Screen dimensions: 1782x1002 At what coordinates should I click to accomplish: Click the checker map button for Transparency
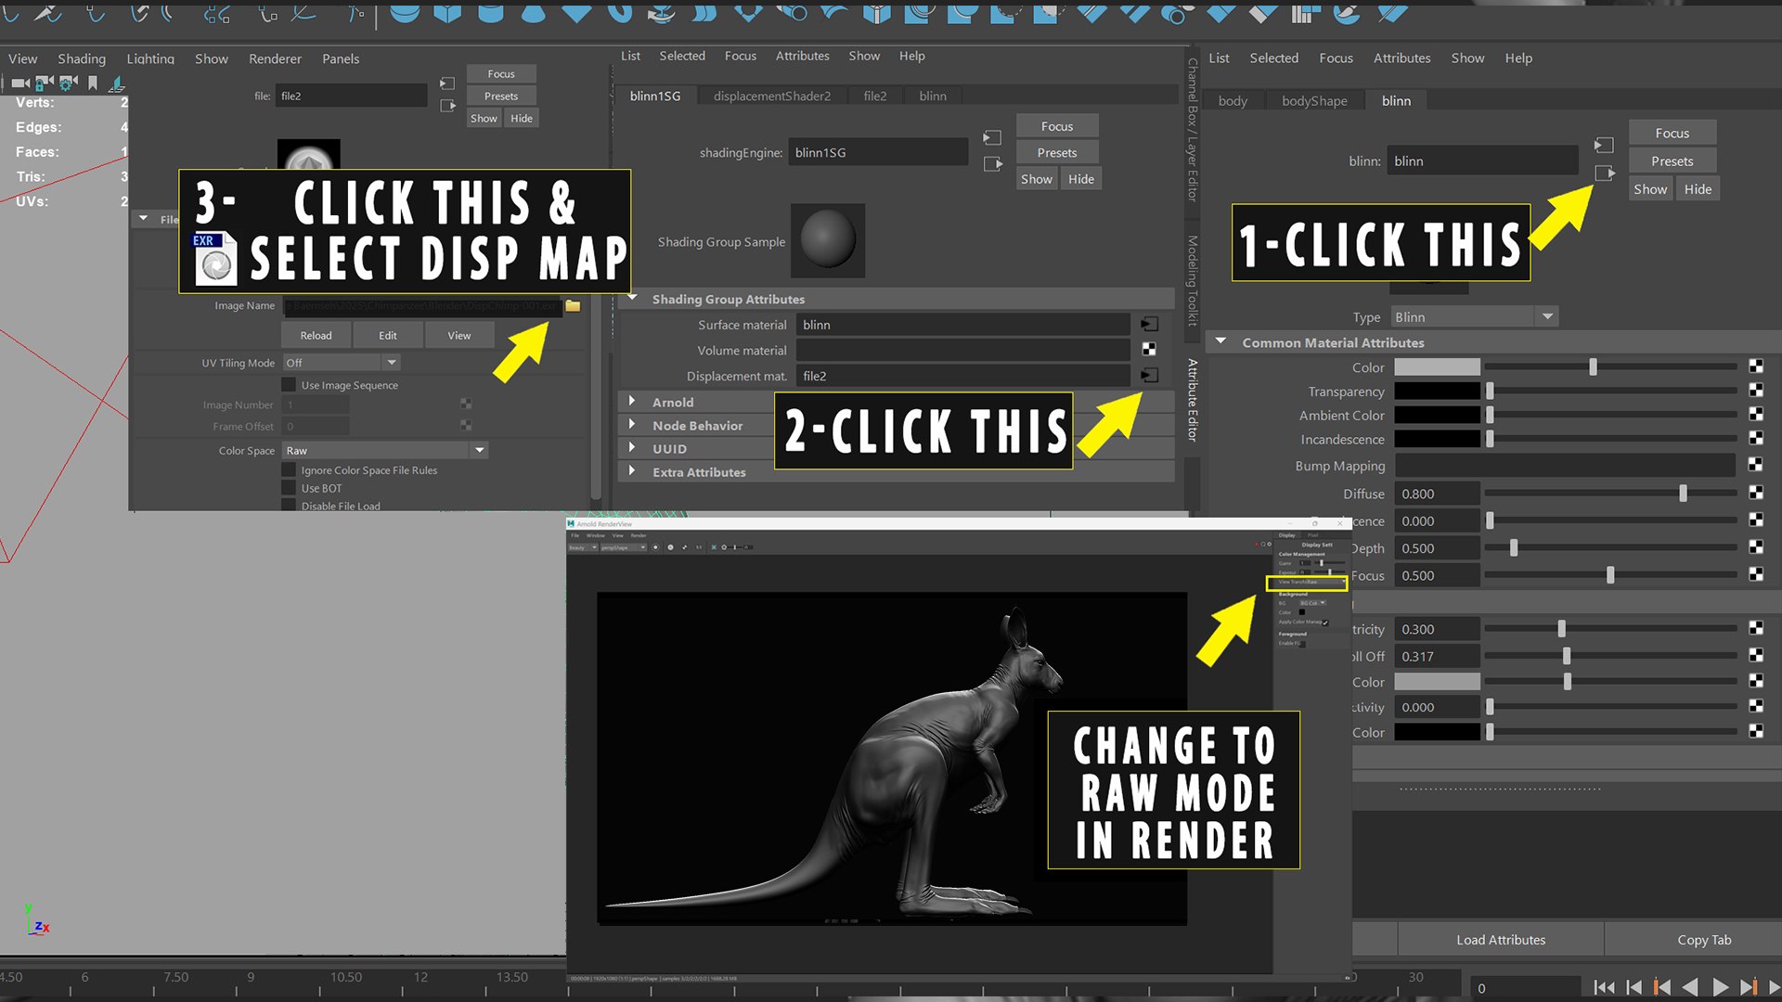[1756, 391]
